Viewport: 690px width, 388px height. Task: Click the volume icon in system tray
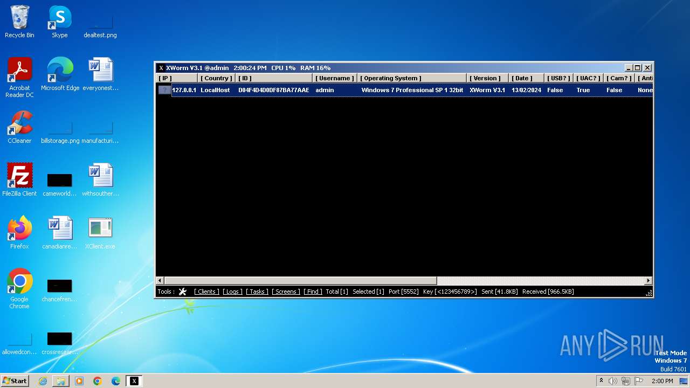[613, 381]
